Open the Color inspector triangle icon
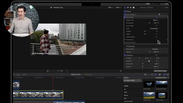Viewport: 183px width, 103px height. pos(128,8)
